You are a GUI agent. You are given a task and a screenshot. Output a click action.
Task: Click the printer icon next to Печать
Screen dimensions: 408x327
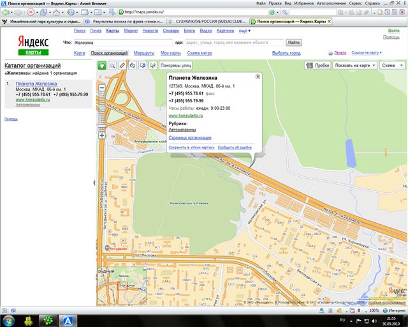[x=330, y=53]
